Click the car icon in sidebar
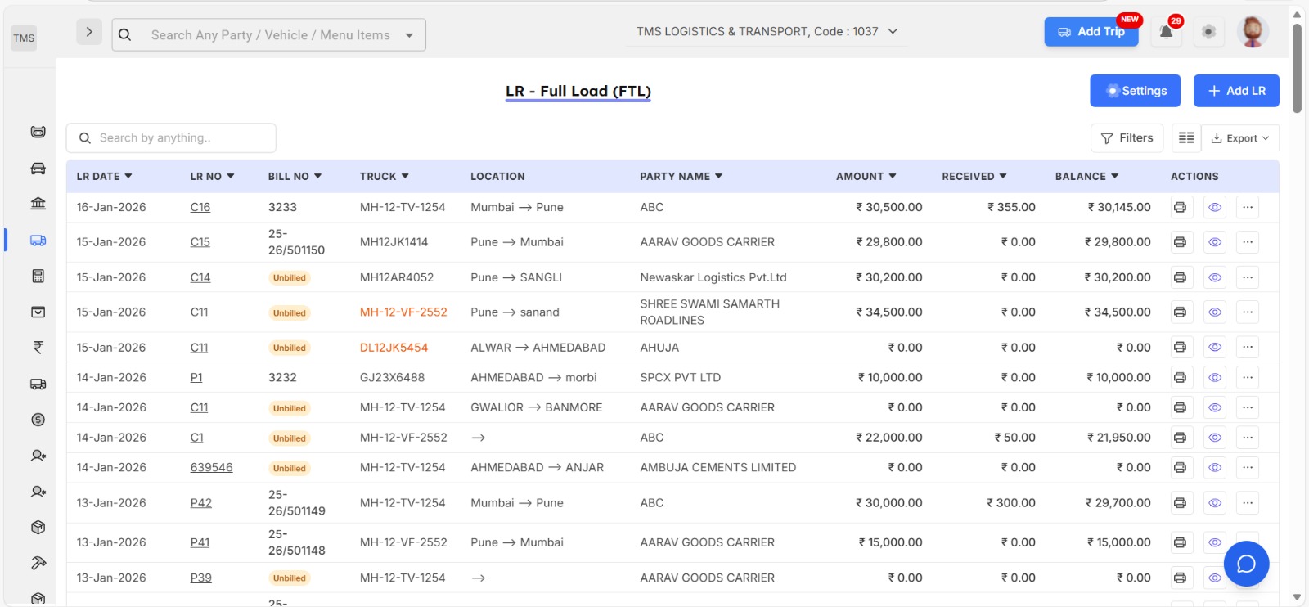Screen dimensions: 1309x607 [x=38, y=169]
